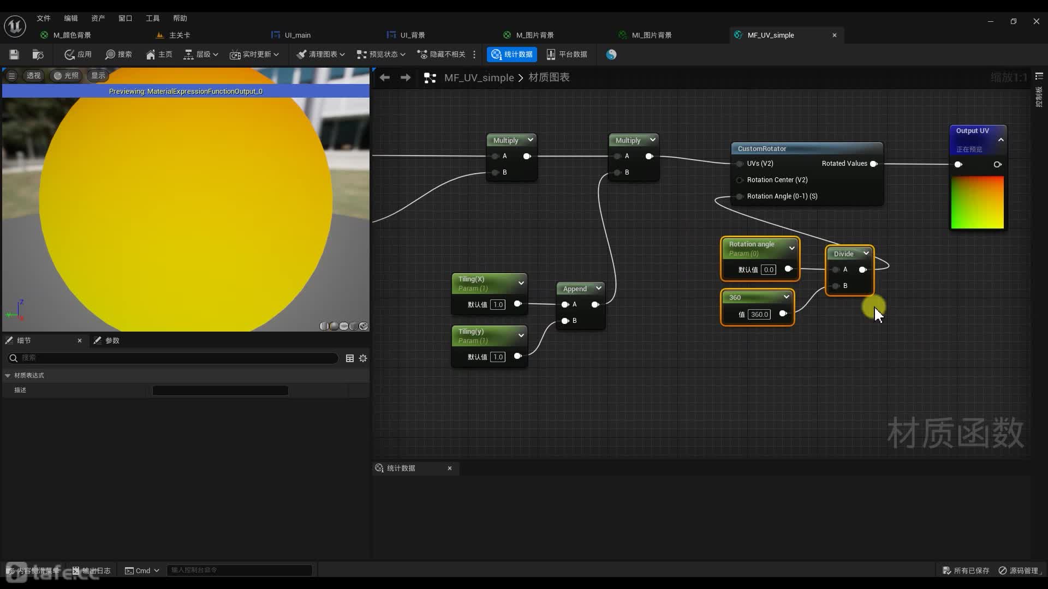The height and width of the screenshot is (589, 1048).
Task: Open the 层级 hierarchy dropdown
Action: (x=201, y=55)
